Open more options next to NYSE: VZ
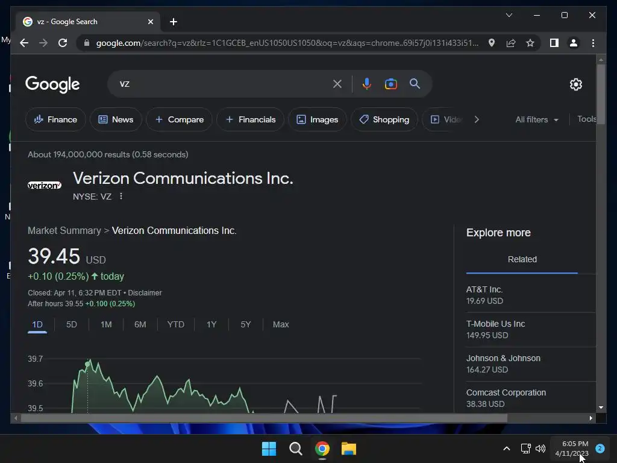This screenshot has width=617, height=463. 121,196
